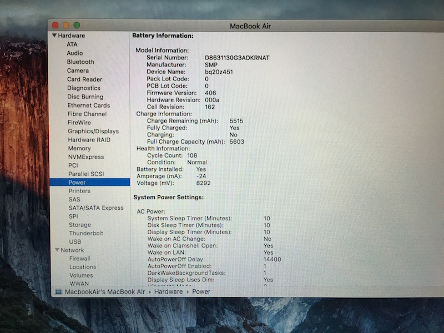Select Fibre Channel in the sidebar

(x=87, y=114)
